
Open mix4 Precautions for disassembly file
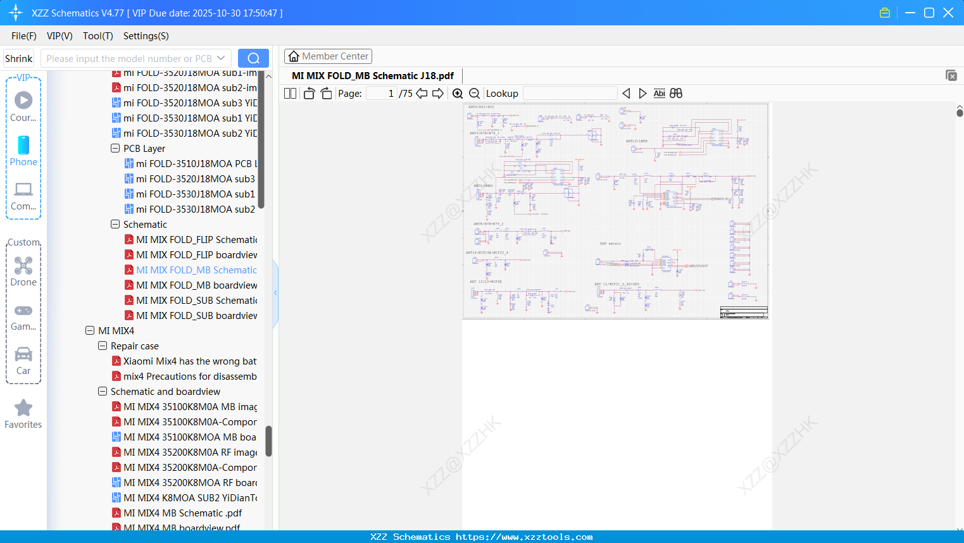[185, 376]
